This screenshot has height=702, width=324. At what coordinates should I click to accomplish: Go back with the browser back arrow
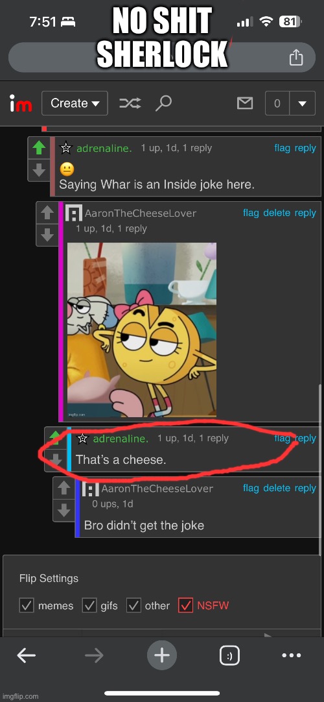click(x=27, y=656)
